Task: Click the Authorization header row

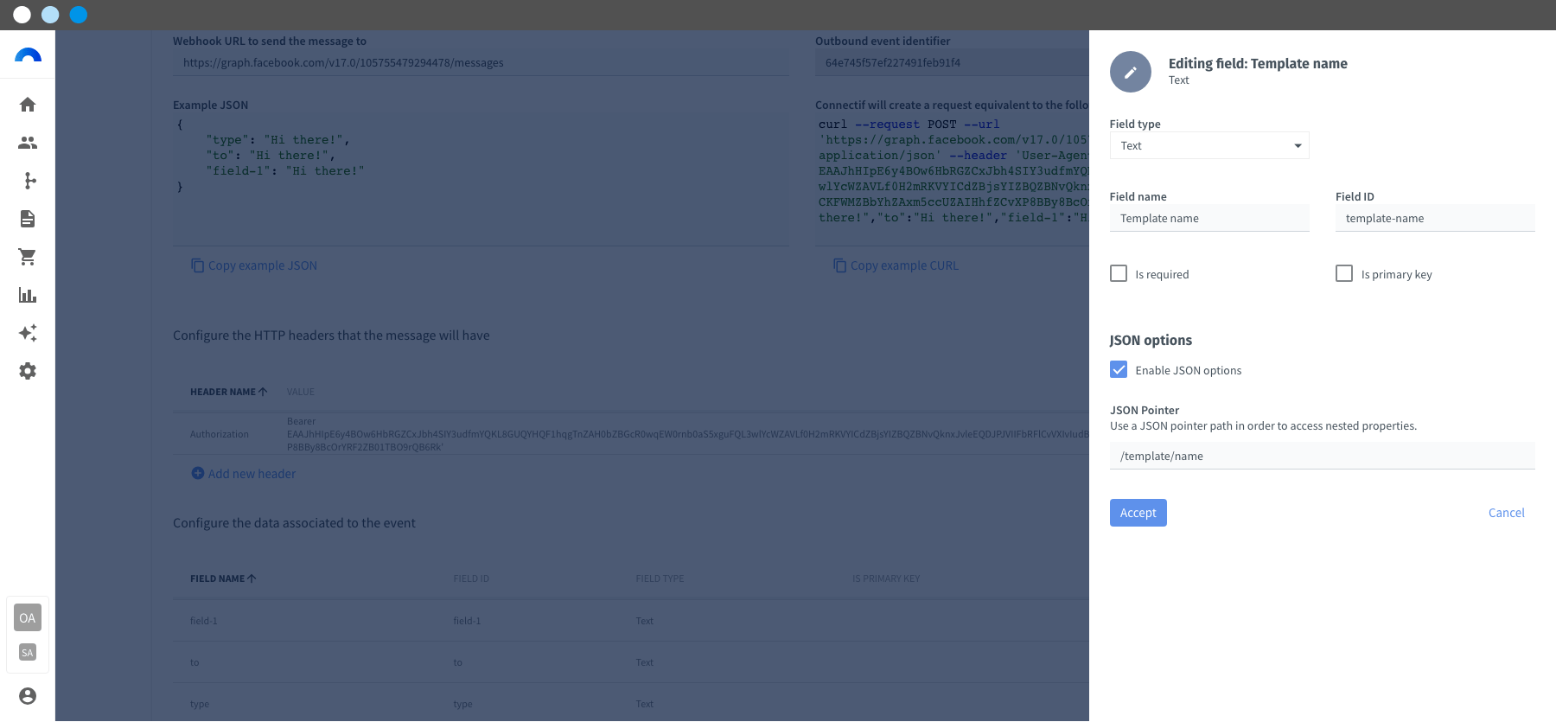Action: click(x=631, y=434)
